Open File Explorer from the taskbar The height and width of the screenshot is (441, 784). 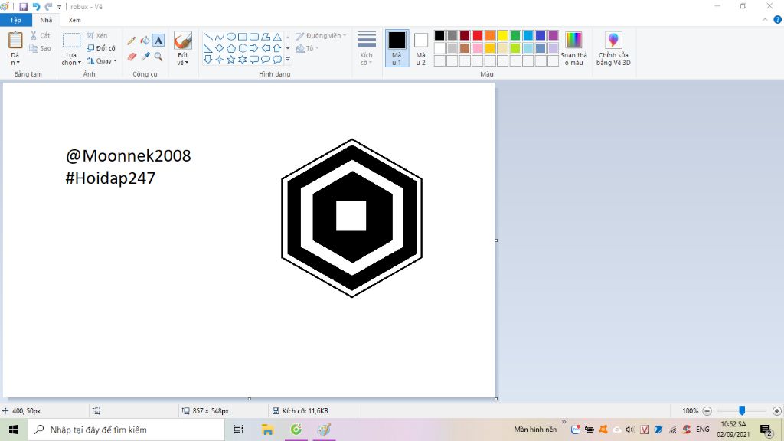[x=267, y=430]
